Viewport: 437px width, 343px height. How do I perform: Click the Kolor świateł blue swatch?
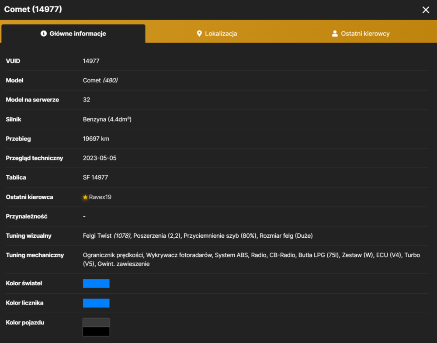click(x=96, y=284)
